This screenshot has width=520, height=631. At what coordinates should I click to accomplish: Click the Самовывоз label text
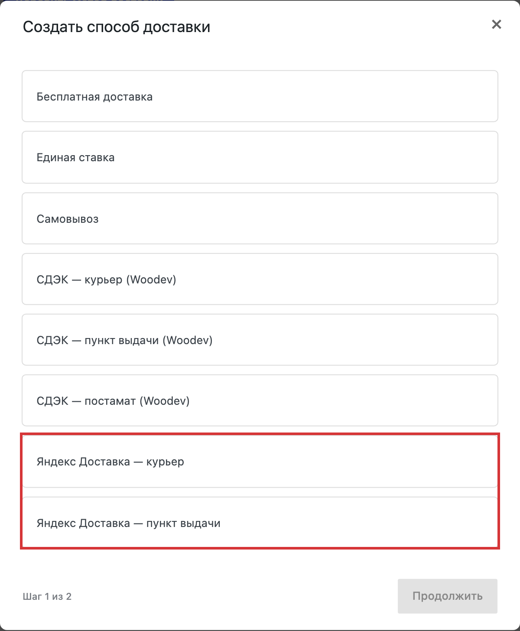[68, 219]
